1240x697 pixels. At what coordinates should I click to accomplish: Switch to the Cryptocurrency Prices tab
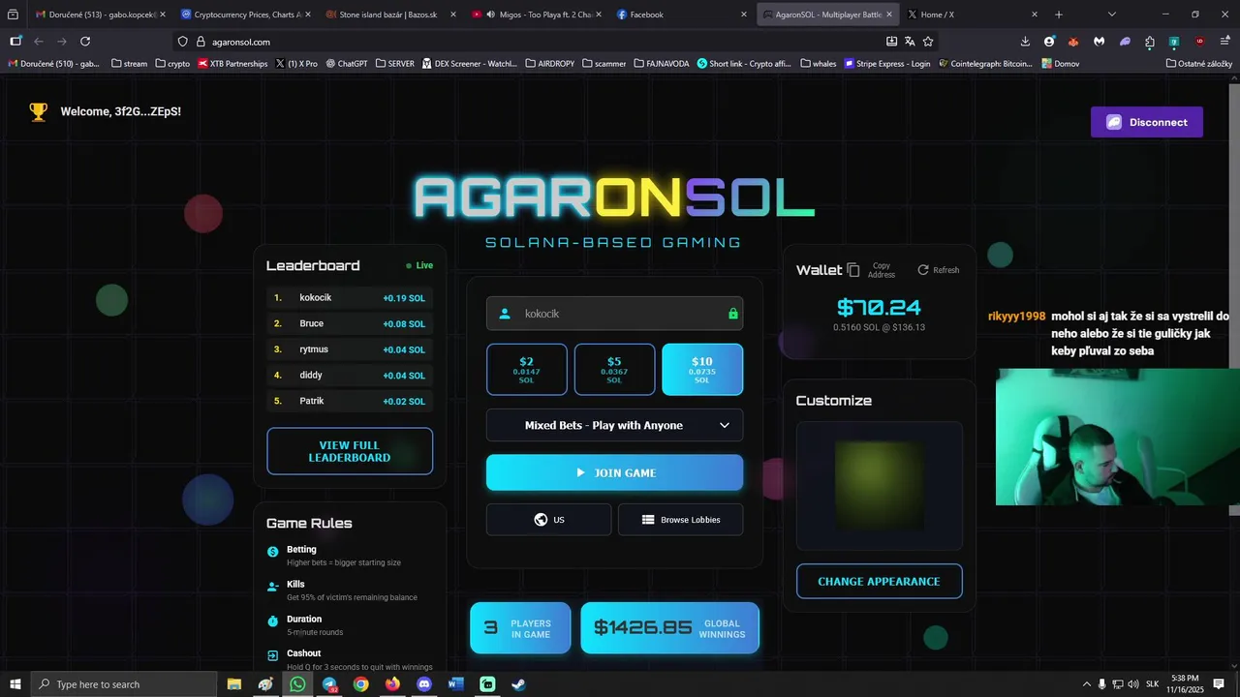click(x=244, y=15)
